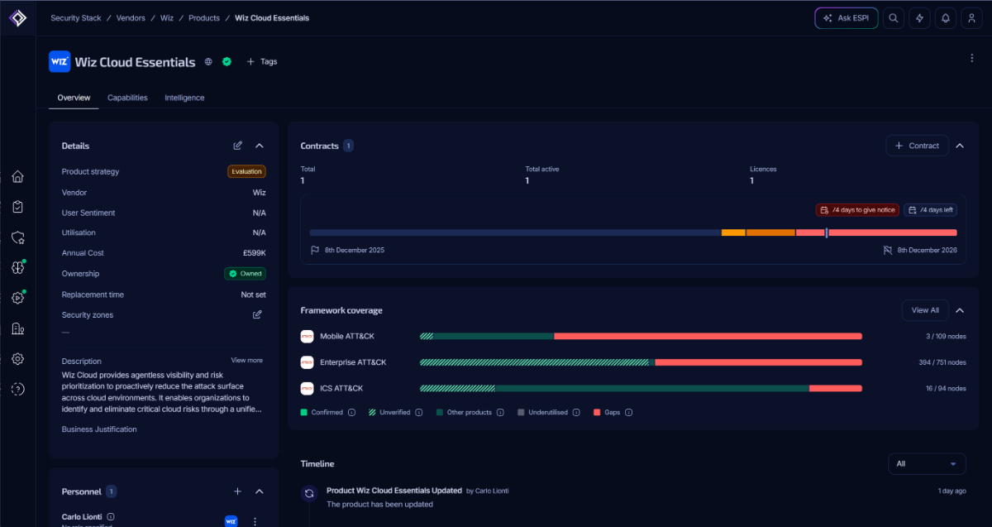The width and height of the screenshot is (992, 527).
Task: Collapse the Contracts panel chevron
Action: [x=960, y=146]
